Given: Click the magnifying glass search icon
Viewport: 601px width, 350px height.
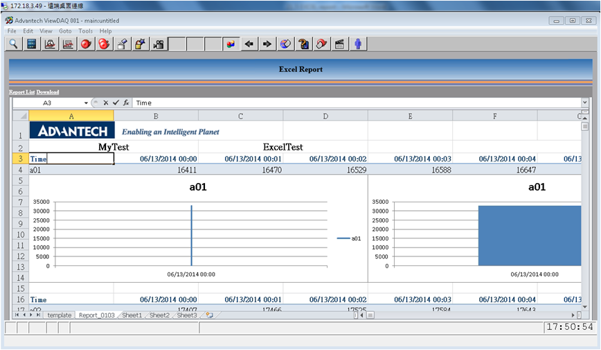Looking at the screenshot, I should [x=13, y=44].
